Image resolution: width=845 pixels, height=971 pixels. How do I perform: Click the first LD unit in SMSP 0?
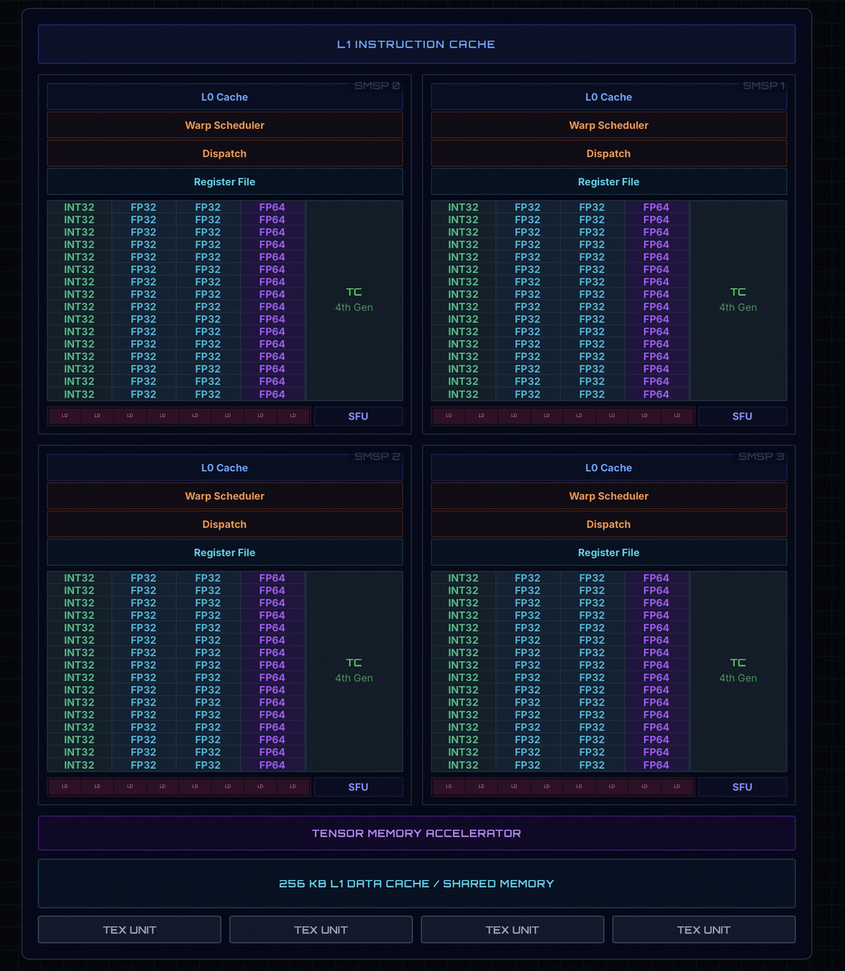(x=65, y=416)
